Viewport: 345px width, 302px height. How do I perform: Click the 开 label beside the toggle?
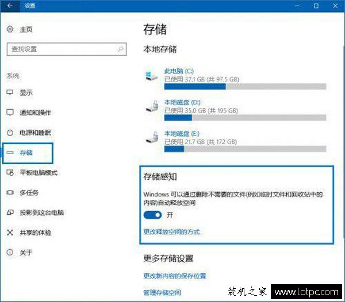(170, 215)
